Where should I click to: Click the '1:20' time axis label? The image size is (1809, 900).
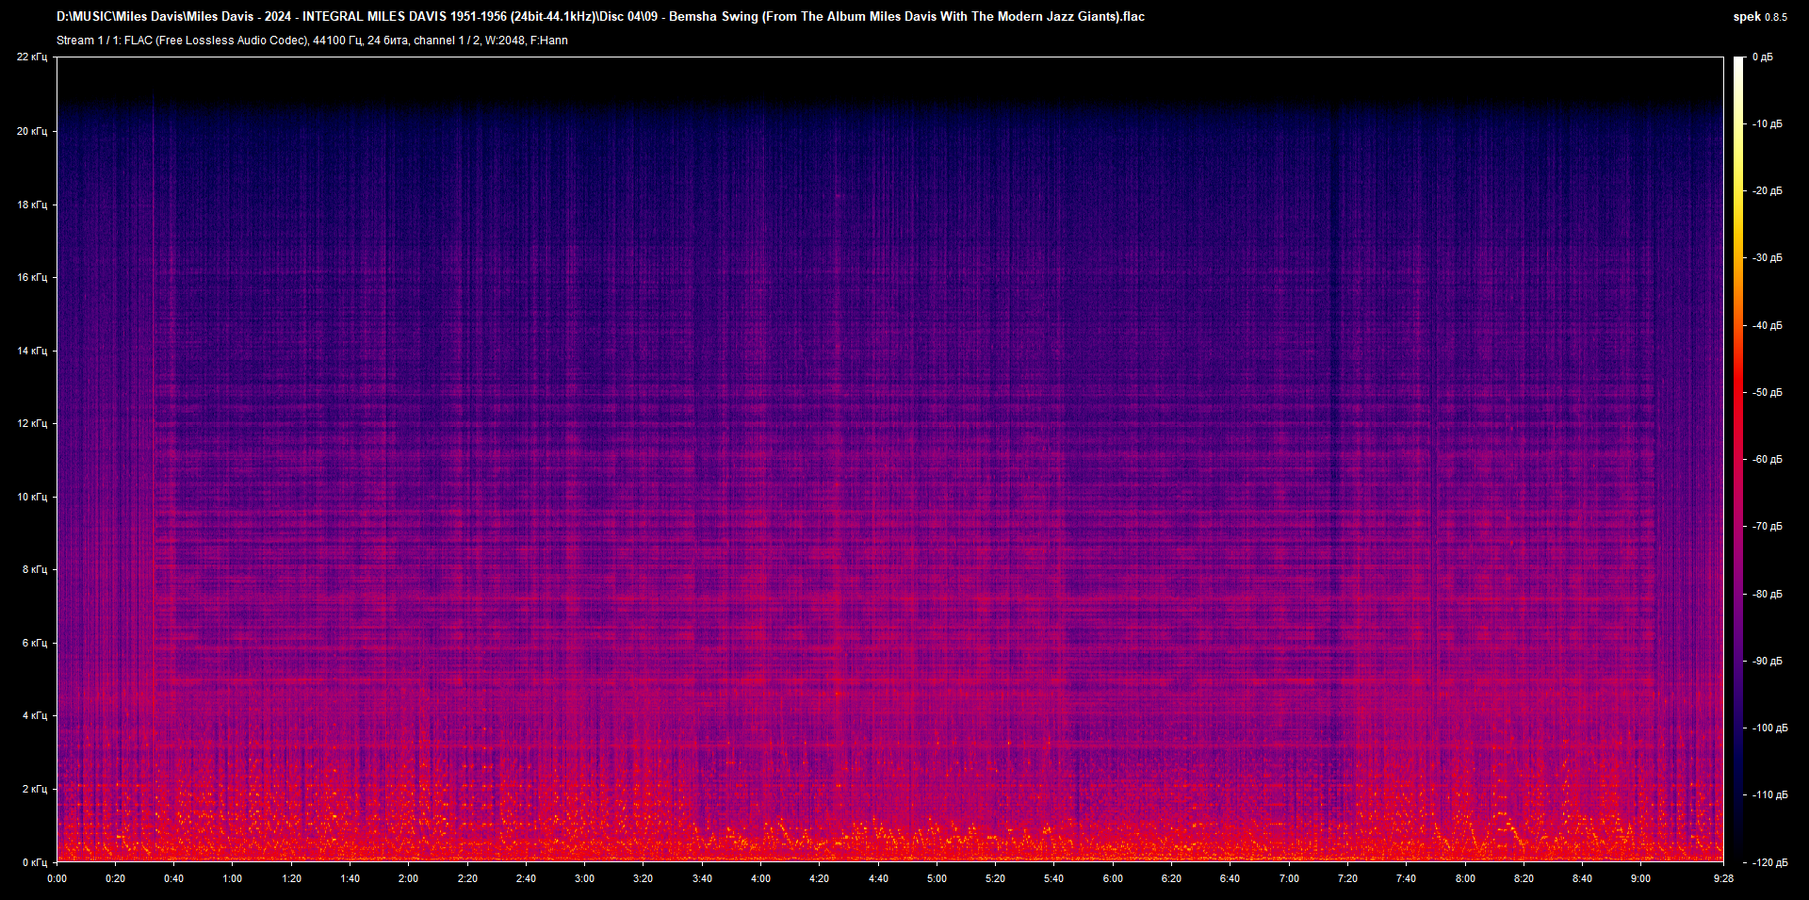(291, 878)
